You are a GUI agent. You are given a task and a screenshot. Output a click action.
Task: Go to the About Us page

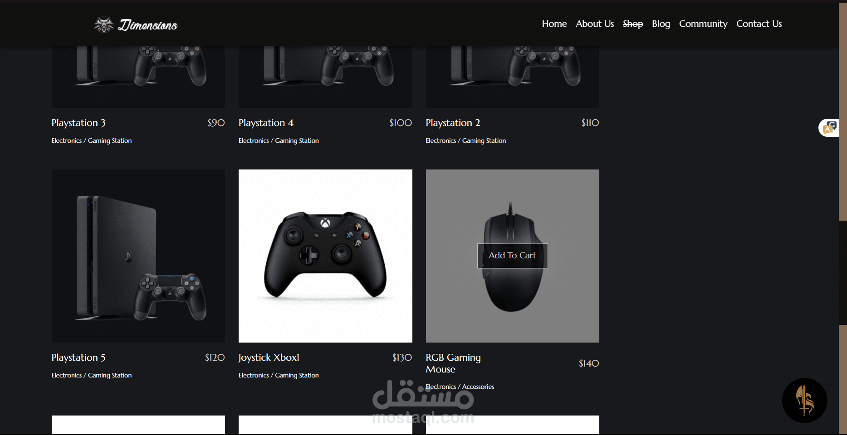pyautogui.click(x=595, y=24)
